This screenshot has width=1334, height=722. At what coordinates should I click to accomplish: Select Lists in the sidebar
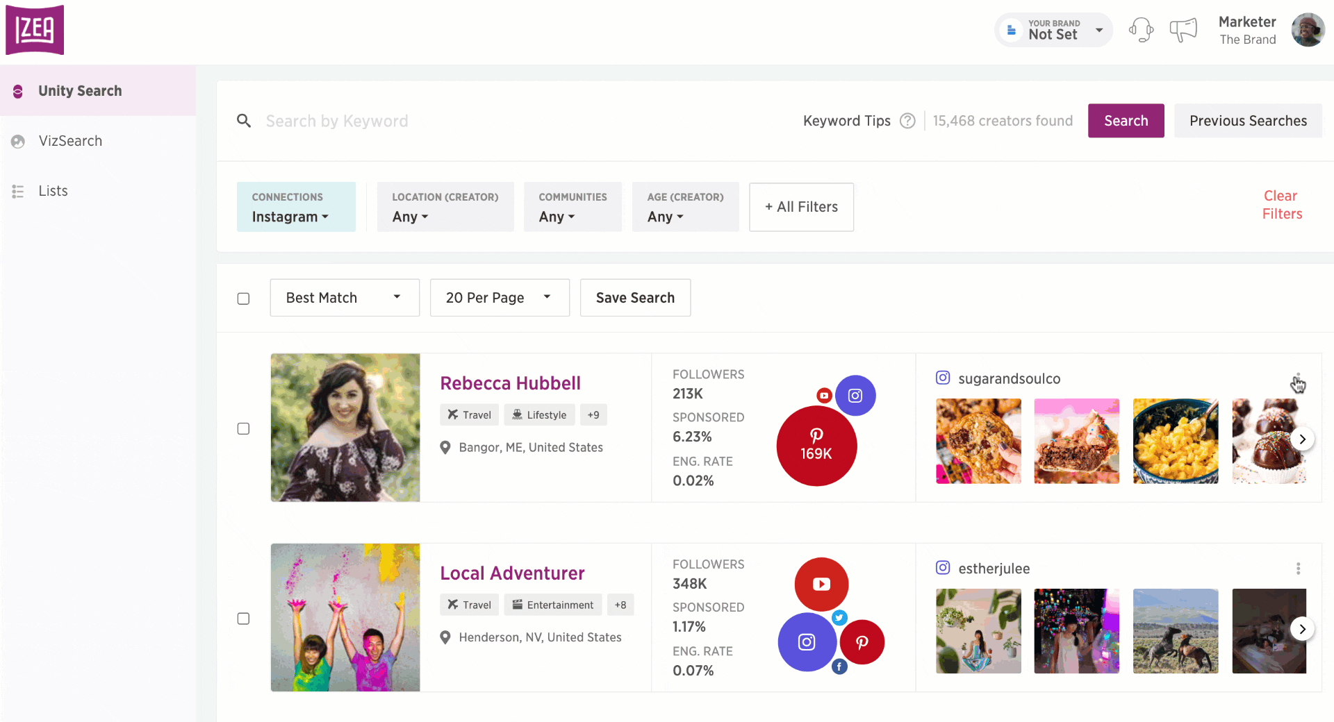[x=53, y=191]
